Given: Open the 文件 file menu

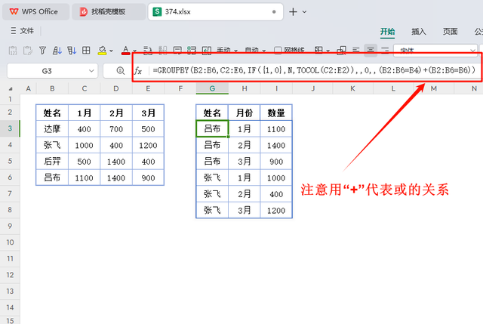Looking at the screenshot, I should pos(27,31).
